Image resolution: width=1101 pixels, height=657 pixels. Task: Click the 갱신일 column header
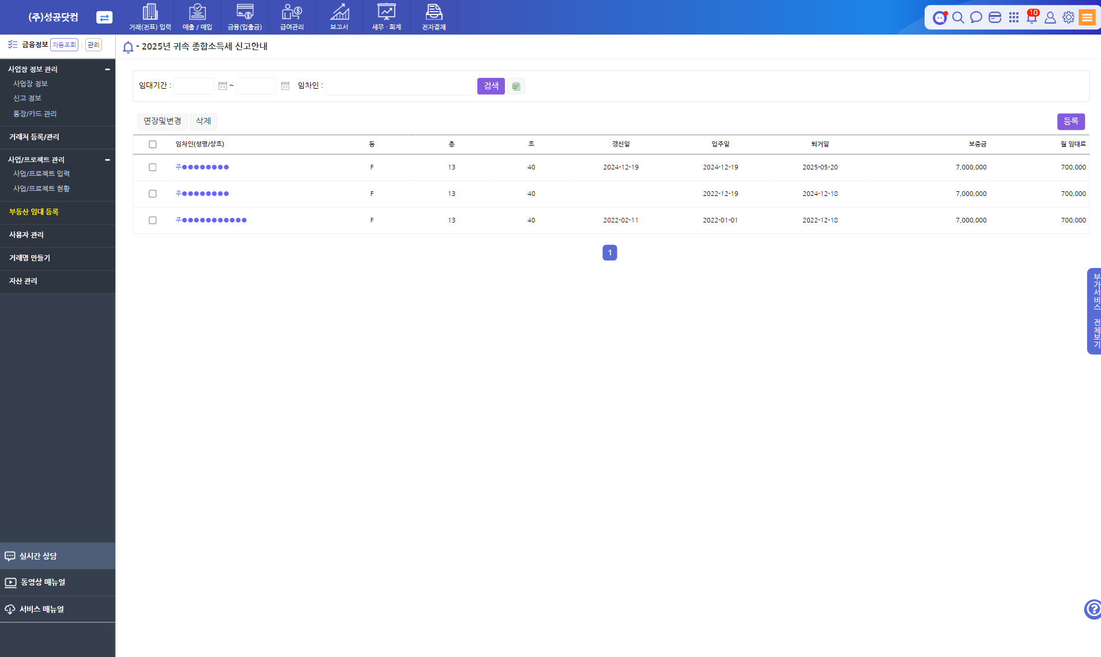[x=621, y=144]
